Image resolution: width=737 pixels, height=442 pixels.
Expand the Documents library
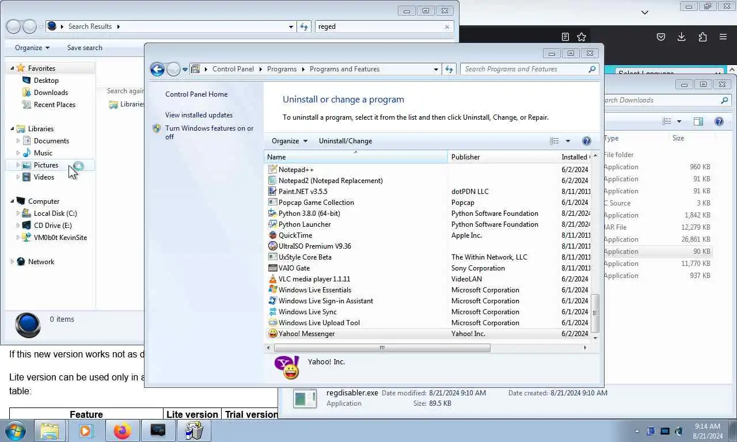click(18, 141)
